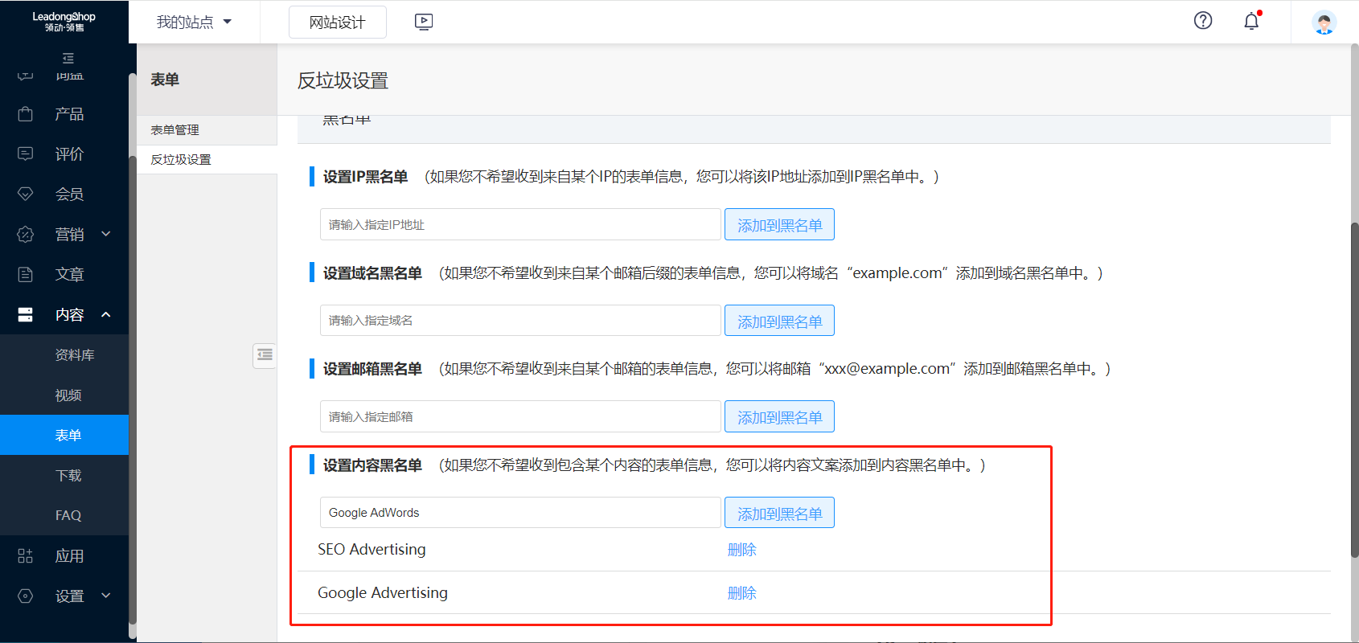
Task: Click the LeadongShop logo
Action: 64,22
